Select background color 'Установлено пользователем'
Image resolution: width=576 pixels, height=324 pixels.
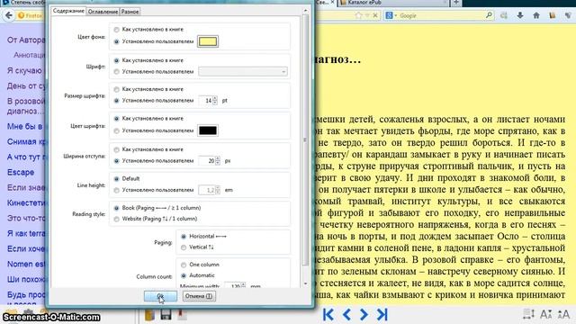[x=116, y=41]
